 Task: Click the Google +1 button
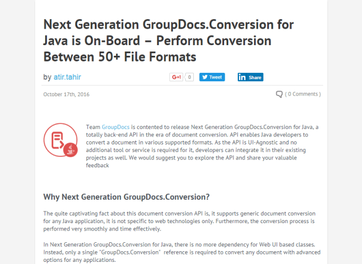[176, 77]
